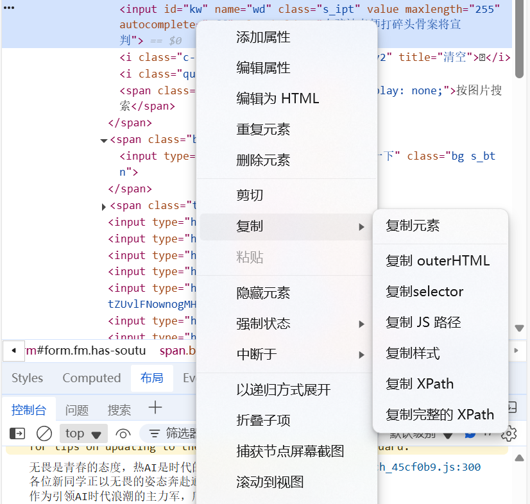The image size is (530, 504).
Task: Select 删除元素 menu entry
Action: point(286,160)
